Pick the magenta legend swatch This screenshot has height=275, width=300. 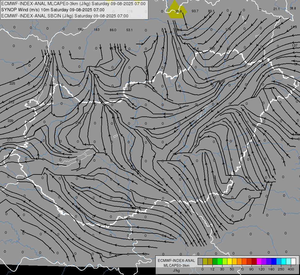pyautogui.click(x=259, y=262)
